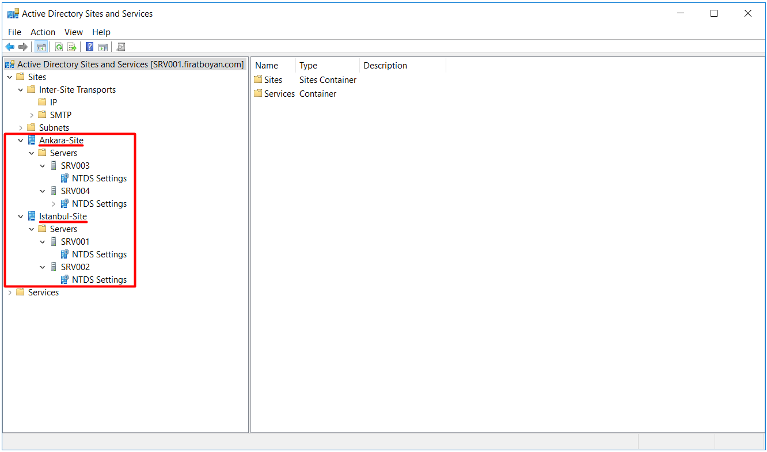Select NTDS Settings icon under SRV001

pos(64,254)
